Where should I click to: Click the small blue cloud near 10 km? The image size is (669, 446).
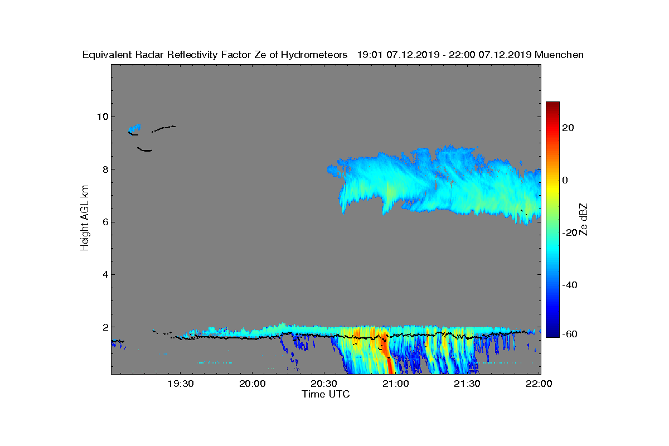(134, 129)
